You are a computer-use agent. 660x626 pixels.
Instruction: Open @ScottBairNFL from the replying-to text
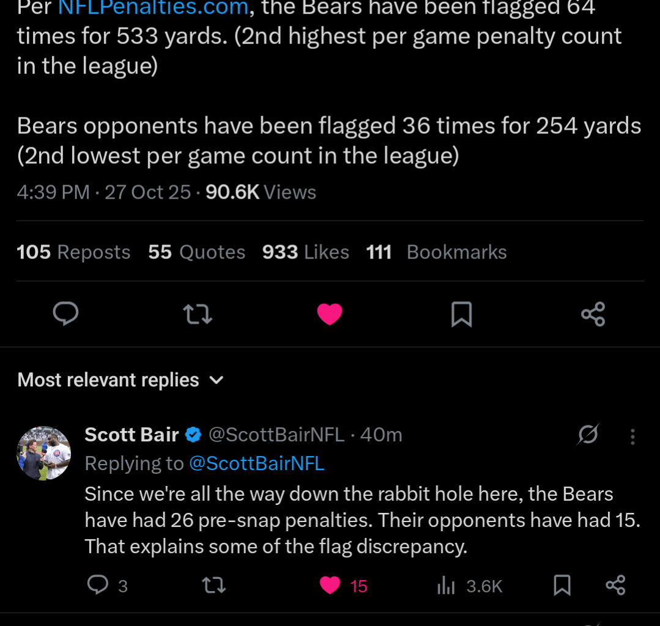pyautogui.click(x=256, y=463)
